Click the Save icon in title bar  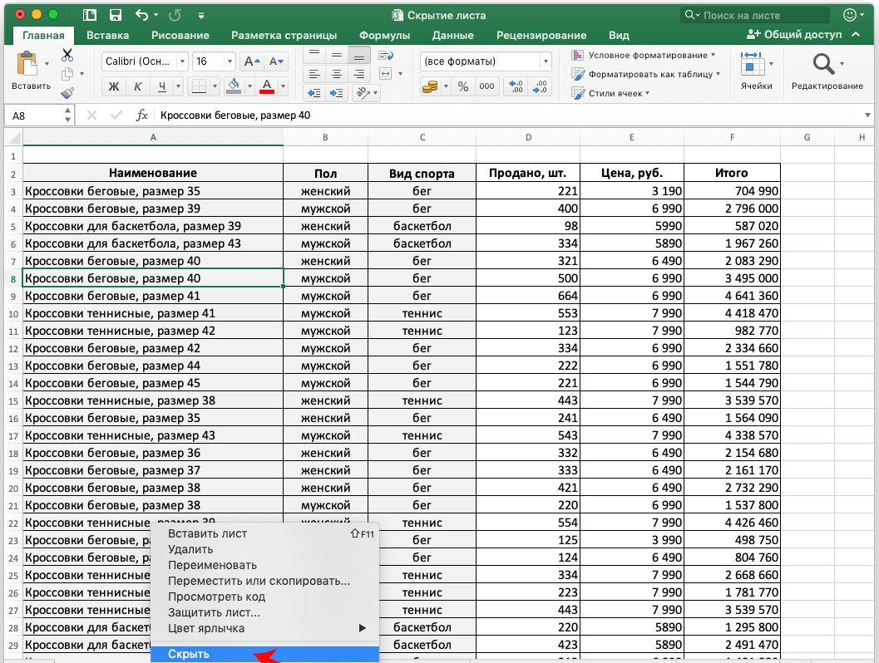coord(116,15)
